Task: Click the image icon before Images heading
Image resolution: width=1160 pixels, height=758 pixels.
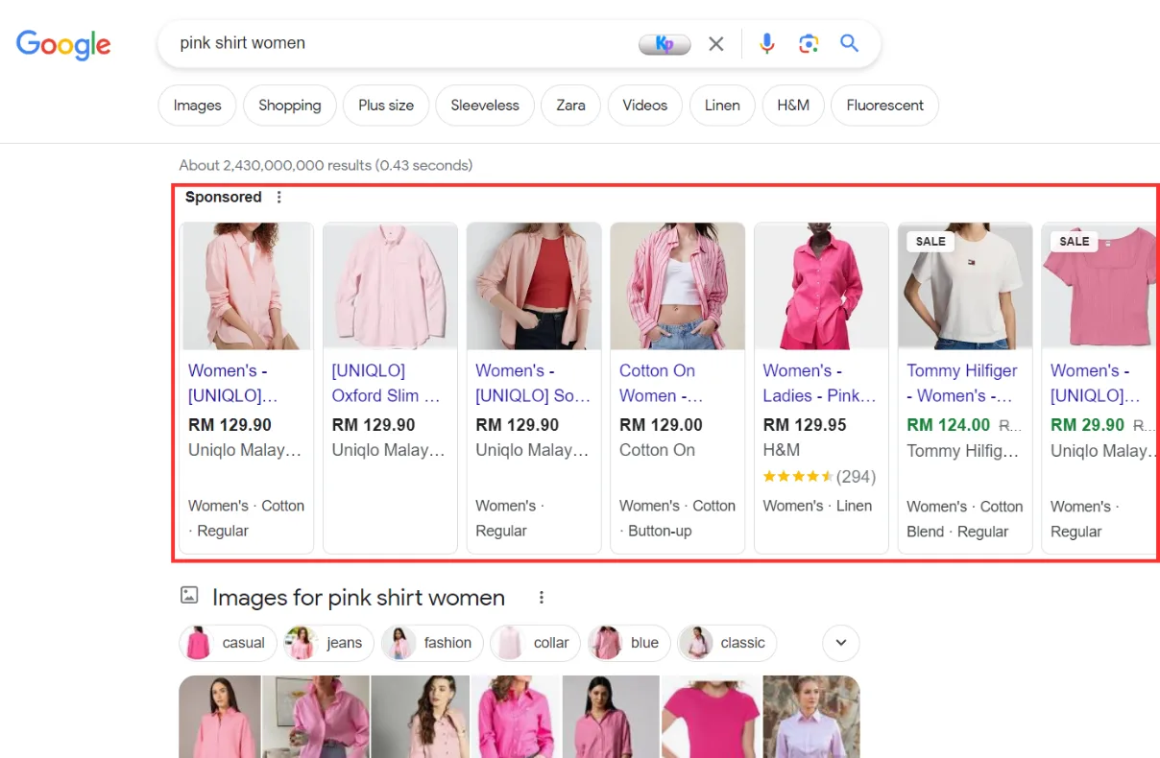Action: pyautogui.click(x=188, y=596)
